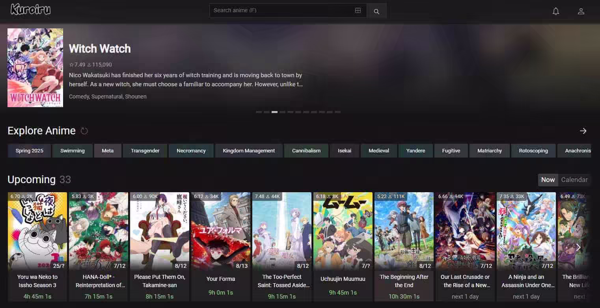Click the Your Forma title text
This screenshot has height=308, width=600.
click(221, 279)
